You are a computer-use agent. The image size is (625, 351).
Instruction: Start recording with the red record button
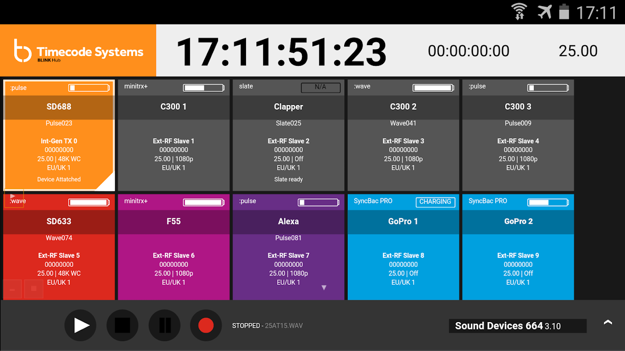pos(206,326)
